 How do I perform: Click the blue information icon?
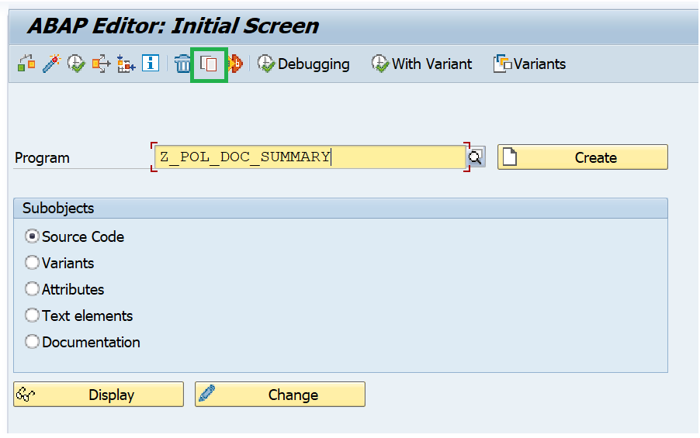(x=151, y=64)
